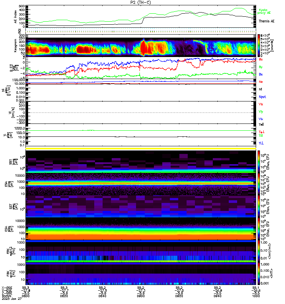Select the green 'Ti∥' legend label

coord(261,136)
